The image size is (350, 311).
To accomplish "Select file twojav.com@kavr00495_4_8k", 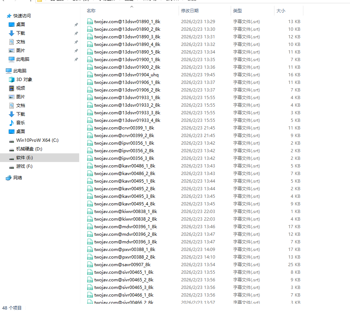I will point(125,204).
